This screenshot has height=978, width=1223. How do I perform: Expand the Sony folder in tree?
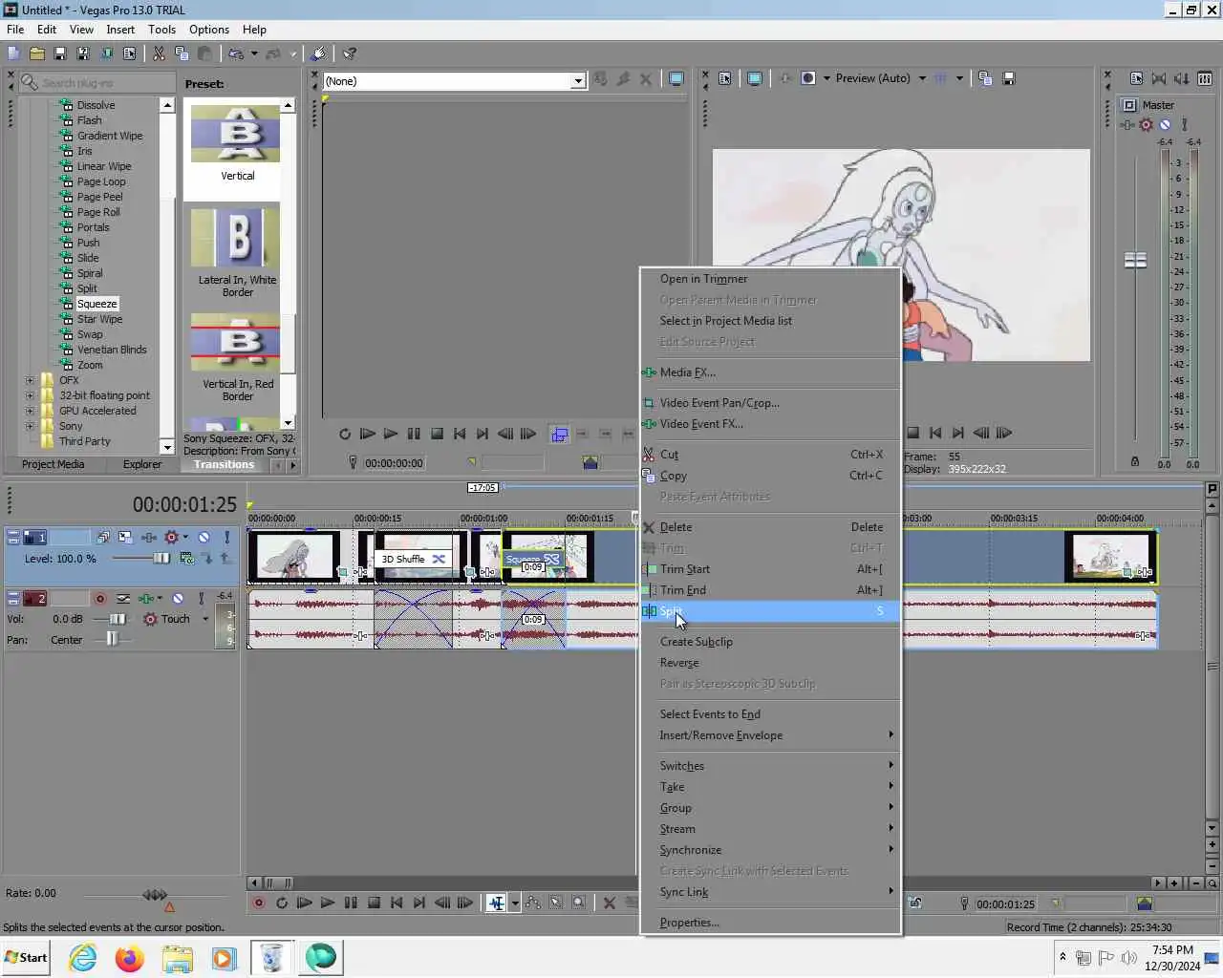point(30,426)
